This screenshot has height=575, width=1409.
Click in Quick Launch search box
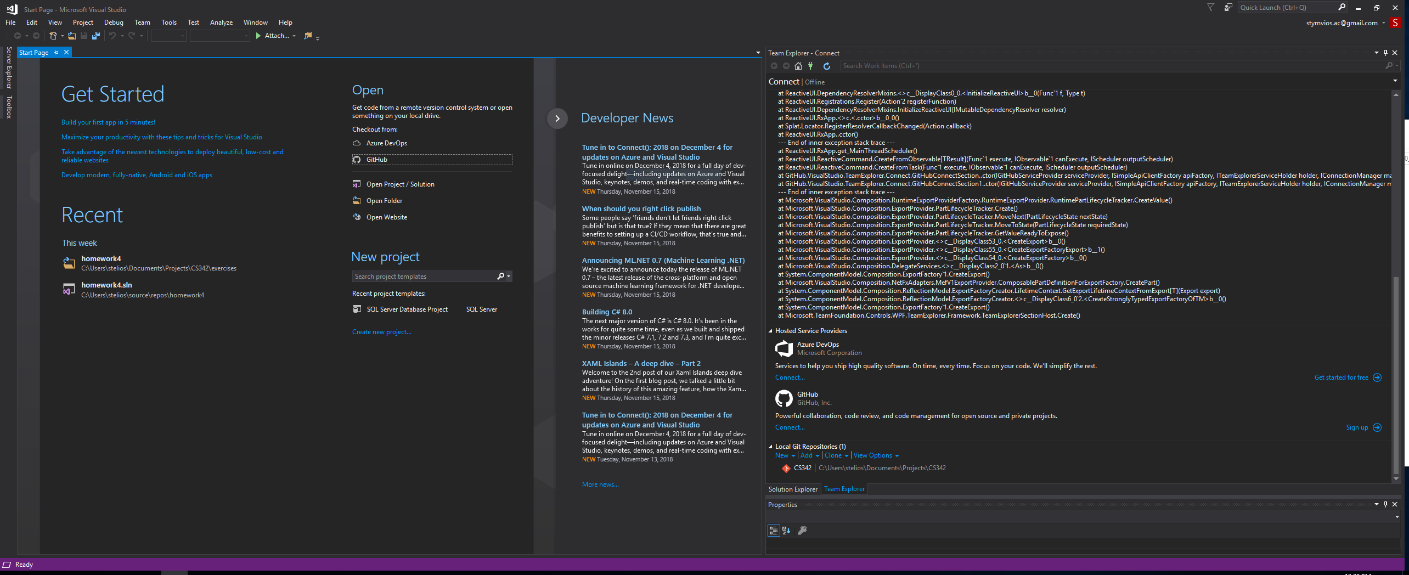tap(1287, 7)
